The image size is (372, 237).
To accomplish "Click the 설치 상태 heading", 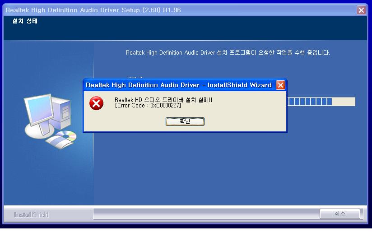I will (25, 21).
